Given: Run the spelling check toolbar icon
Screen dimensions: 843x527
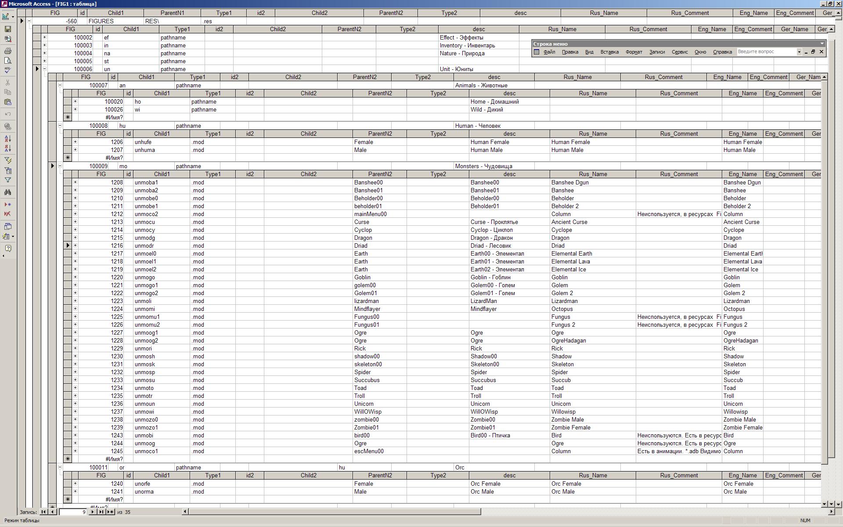Looking at the screenshot, I should click(7, 70).
